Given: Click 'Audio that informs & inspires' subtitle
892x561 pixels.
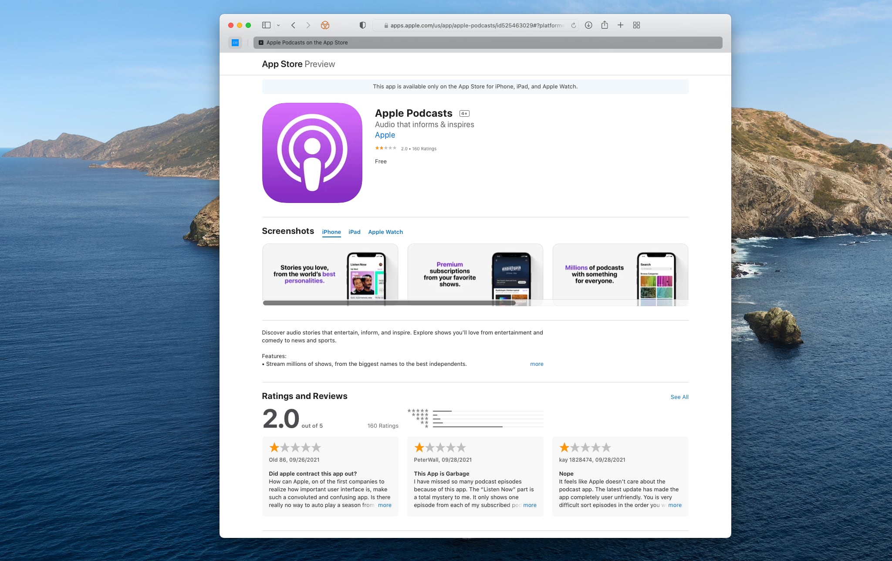Looking at the screenshot, I should [x=425, y=125].
